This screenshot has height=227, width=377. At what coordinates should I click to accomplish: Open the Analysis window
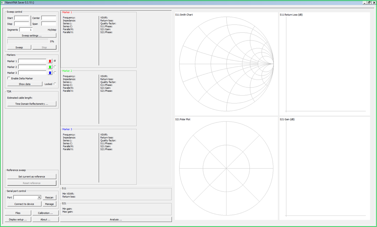[116, 219]
